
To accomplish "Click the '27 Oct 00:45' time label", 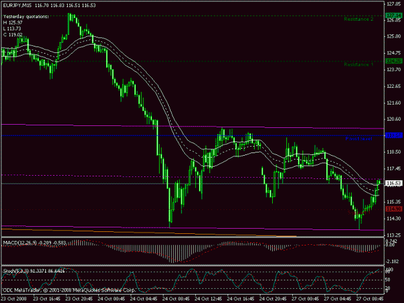I will tap(305, 299).
